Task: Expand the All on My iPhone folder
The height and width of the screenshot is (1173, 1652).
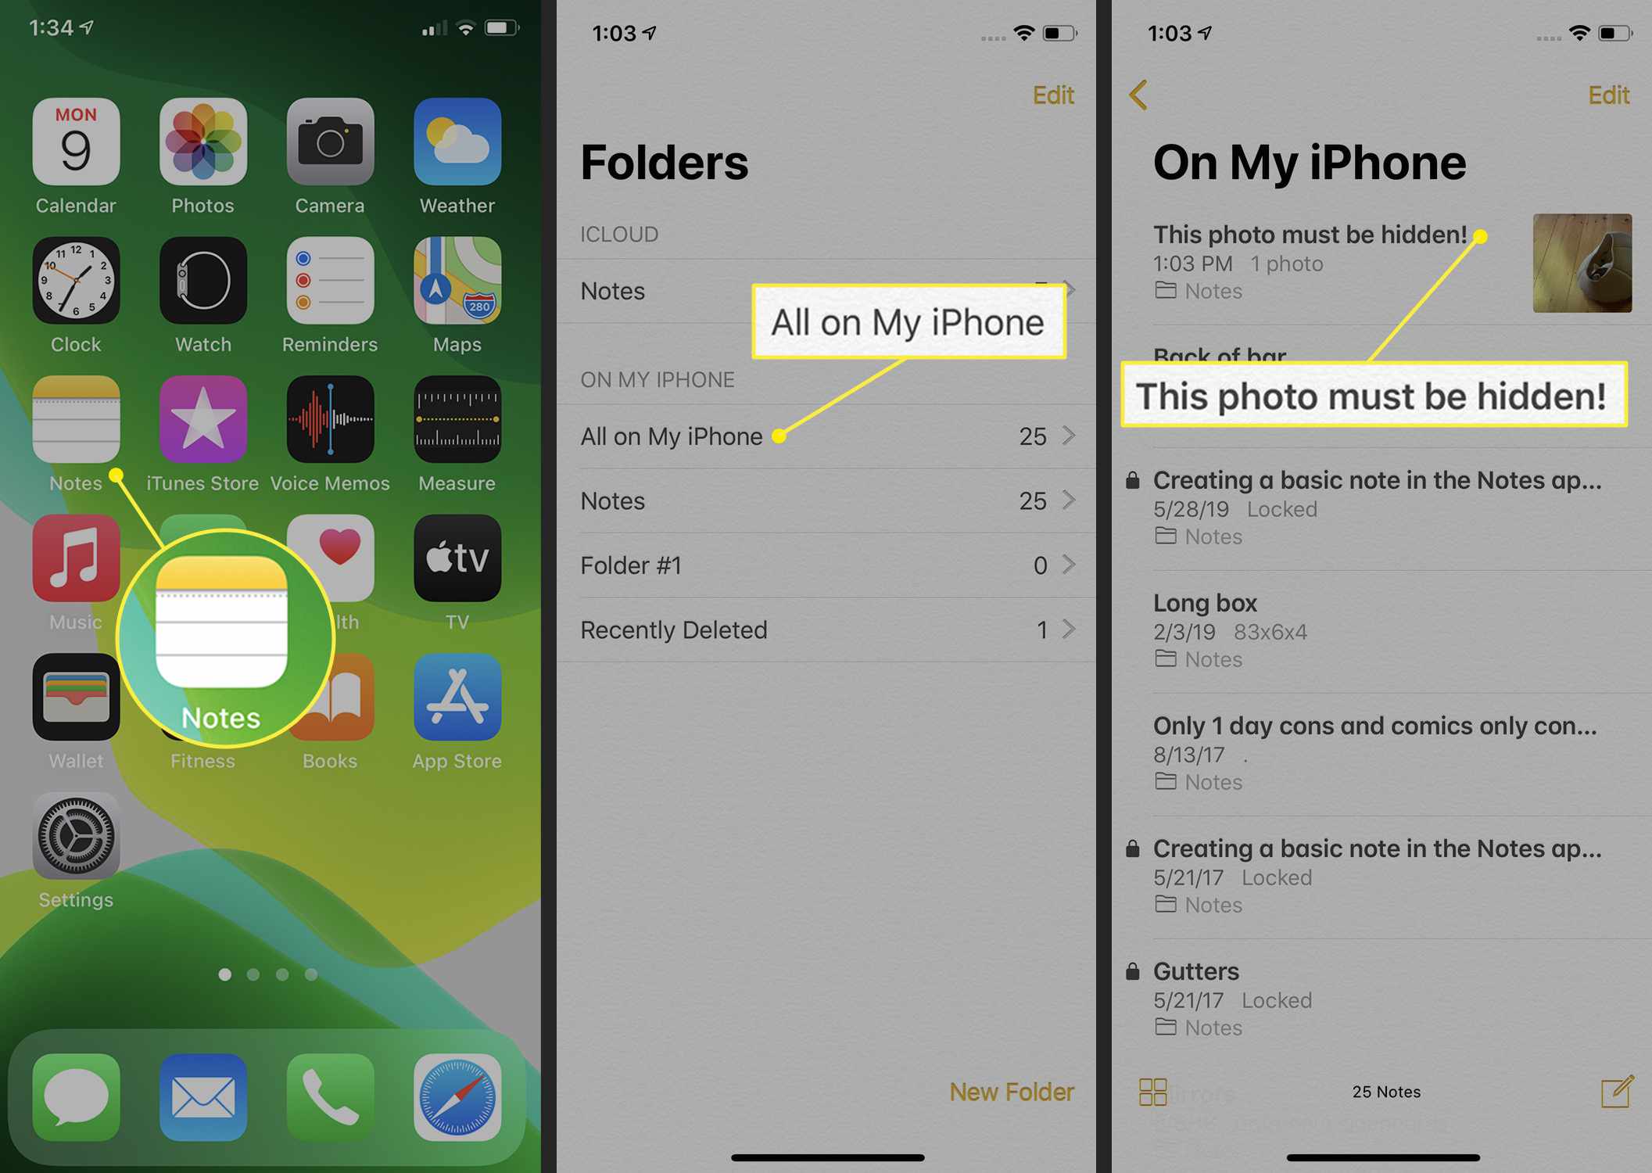Action: (x=825, y=436)
